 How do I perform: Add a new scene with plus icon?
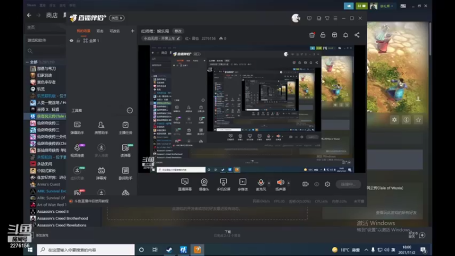133,31
